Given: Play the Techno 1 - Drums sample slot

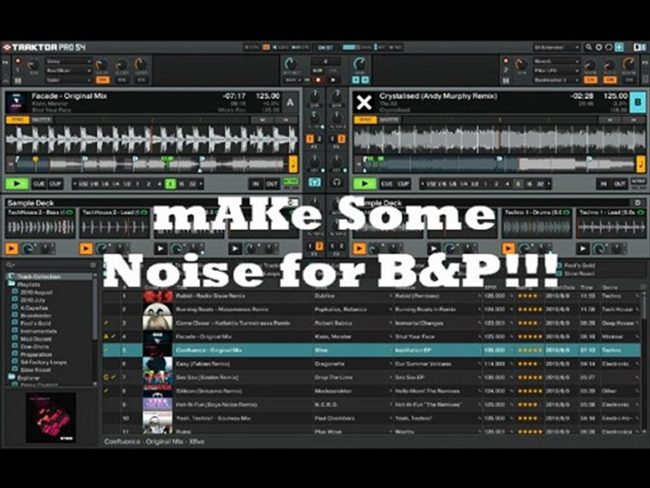Looking at the screenshot, I should pos(508,249).
